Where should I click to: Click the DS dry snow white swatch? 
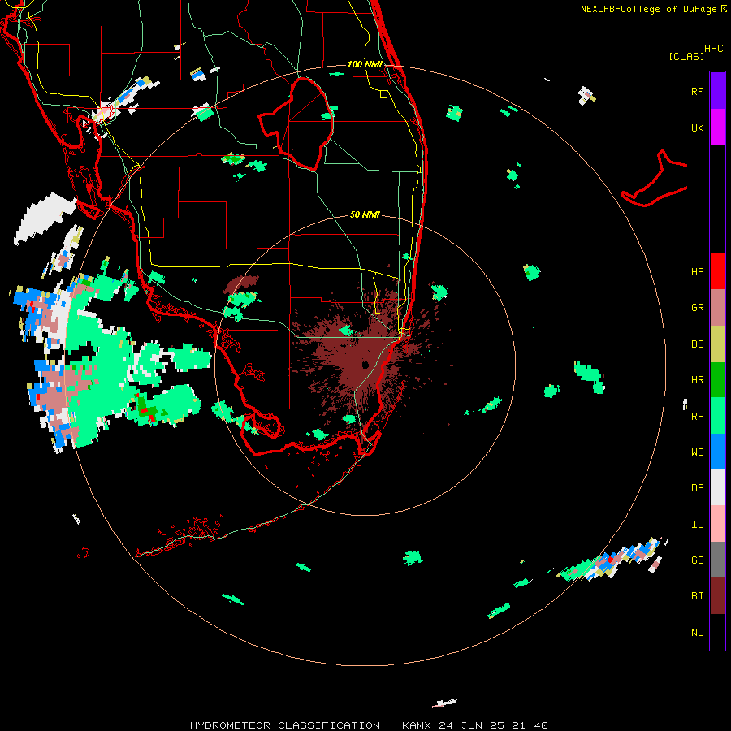pos(717,487)
